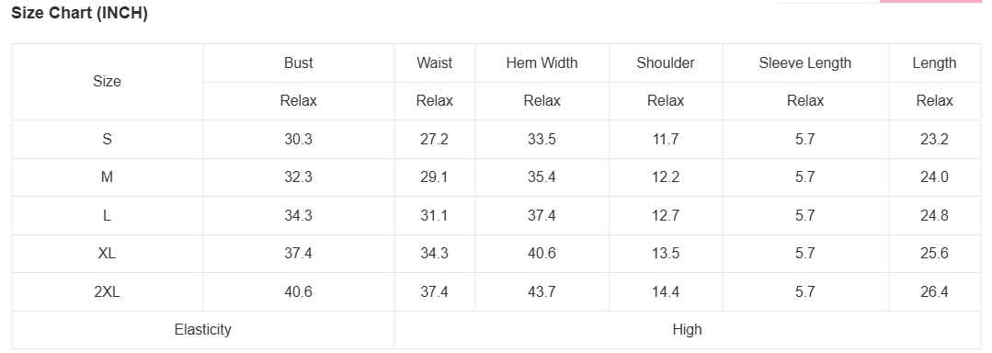Click the Elasticity row label
Screen dimensions: 992x353
(x=203, y=330)
